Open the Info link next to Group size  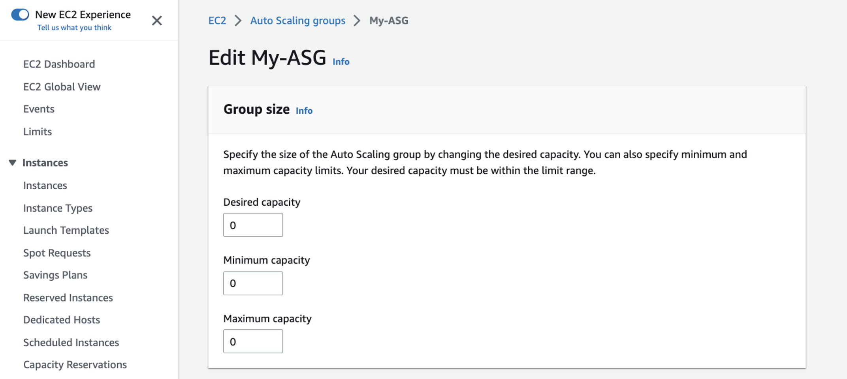(x=303, y=111)
